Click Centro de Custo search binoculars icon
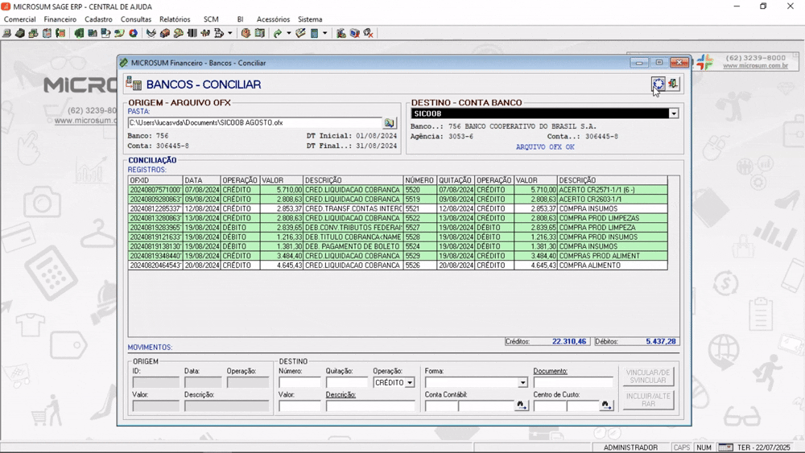The width and height of the screenshot is (805, 453). pos(606,406)
